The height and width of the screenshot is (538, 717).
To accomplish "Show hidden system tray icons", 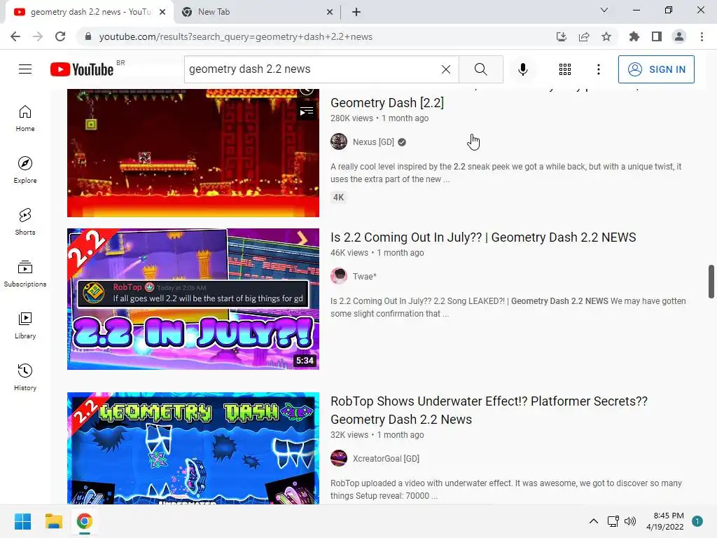I will point(593,521).
